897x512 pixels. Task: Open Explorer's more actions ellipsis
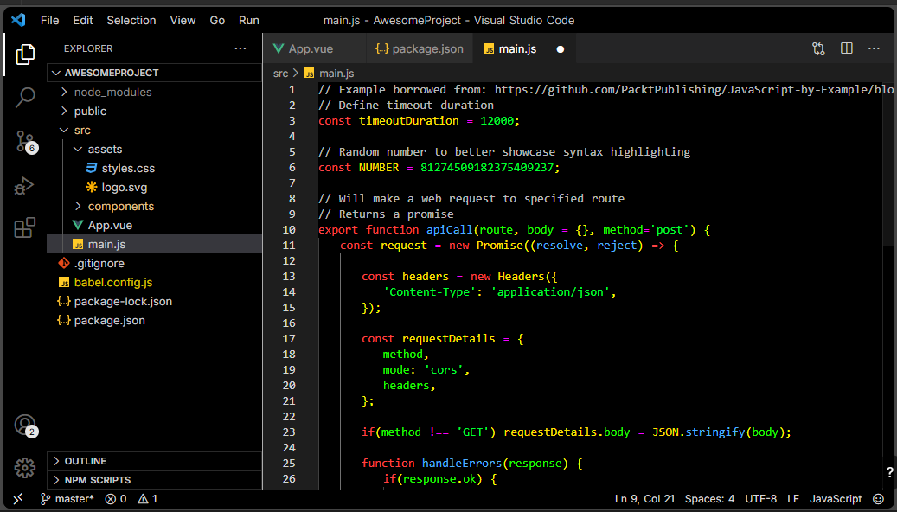[x=240, y=48]
